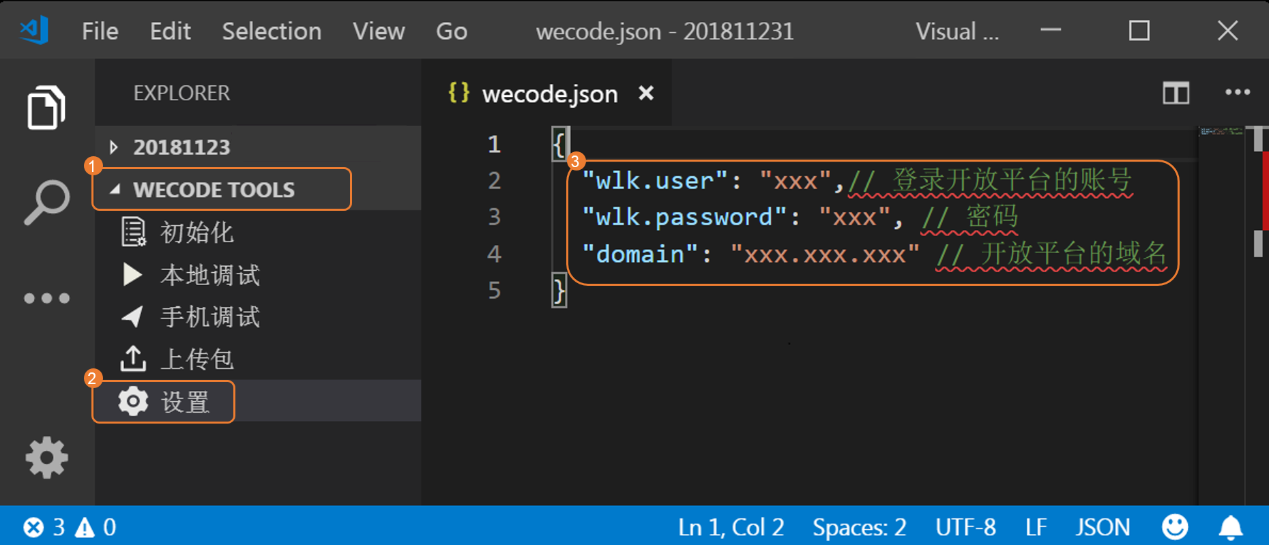Viewport: 1269px width, 545px height.
Task: Split the editor to the right
Action: [x=1176, y=93]
